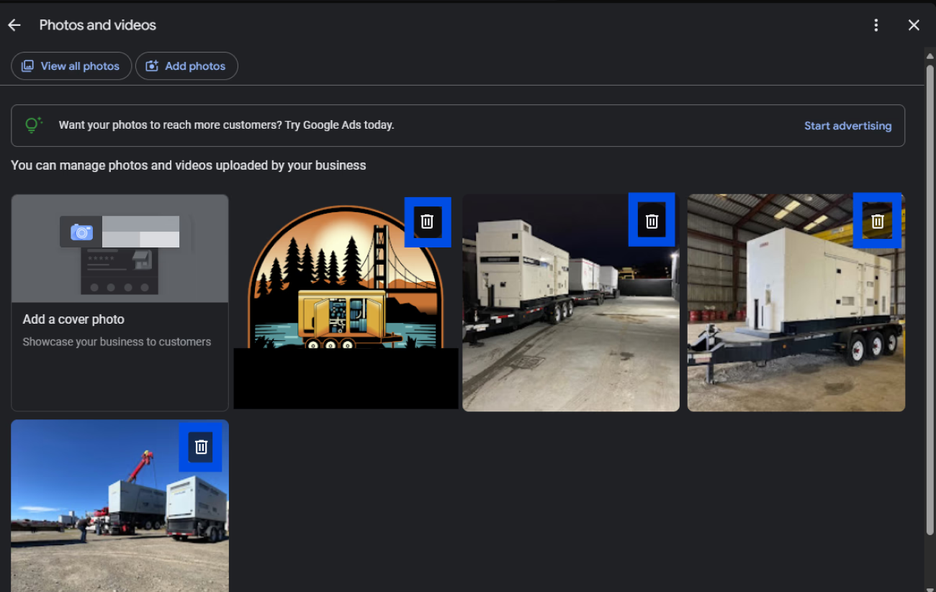
Task: Click the lightbulb icon in ads banner
Action: pyautogui.click(x=33, y=125)
